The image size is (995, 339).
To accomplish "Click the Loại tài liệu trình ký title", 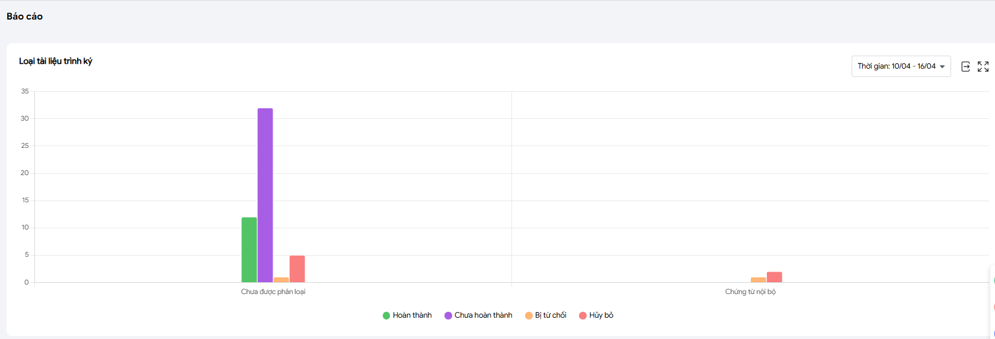I will point(56,61).
